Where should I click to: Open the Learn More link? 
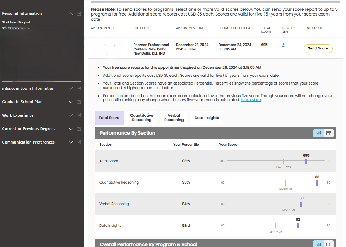(x=251, y=100)
